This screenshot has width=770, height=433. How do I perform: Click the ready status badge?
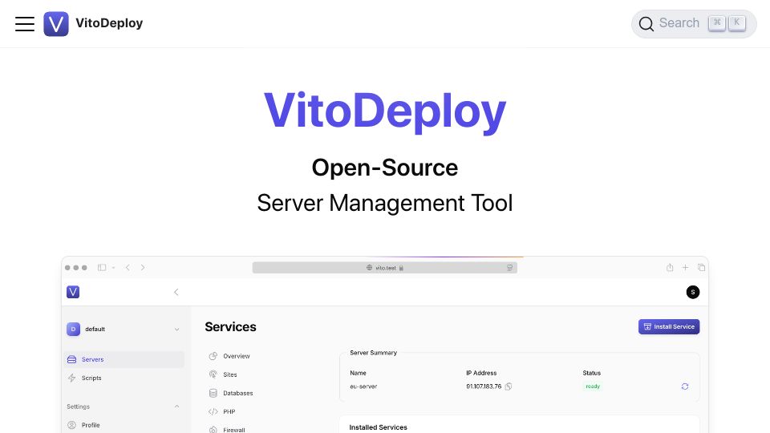593,386
